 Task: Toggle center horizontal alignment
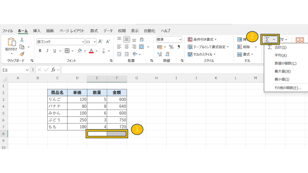tap(127, 47)
